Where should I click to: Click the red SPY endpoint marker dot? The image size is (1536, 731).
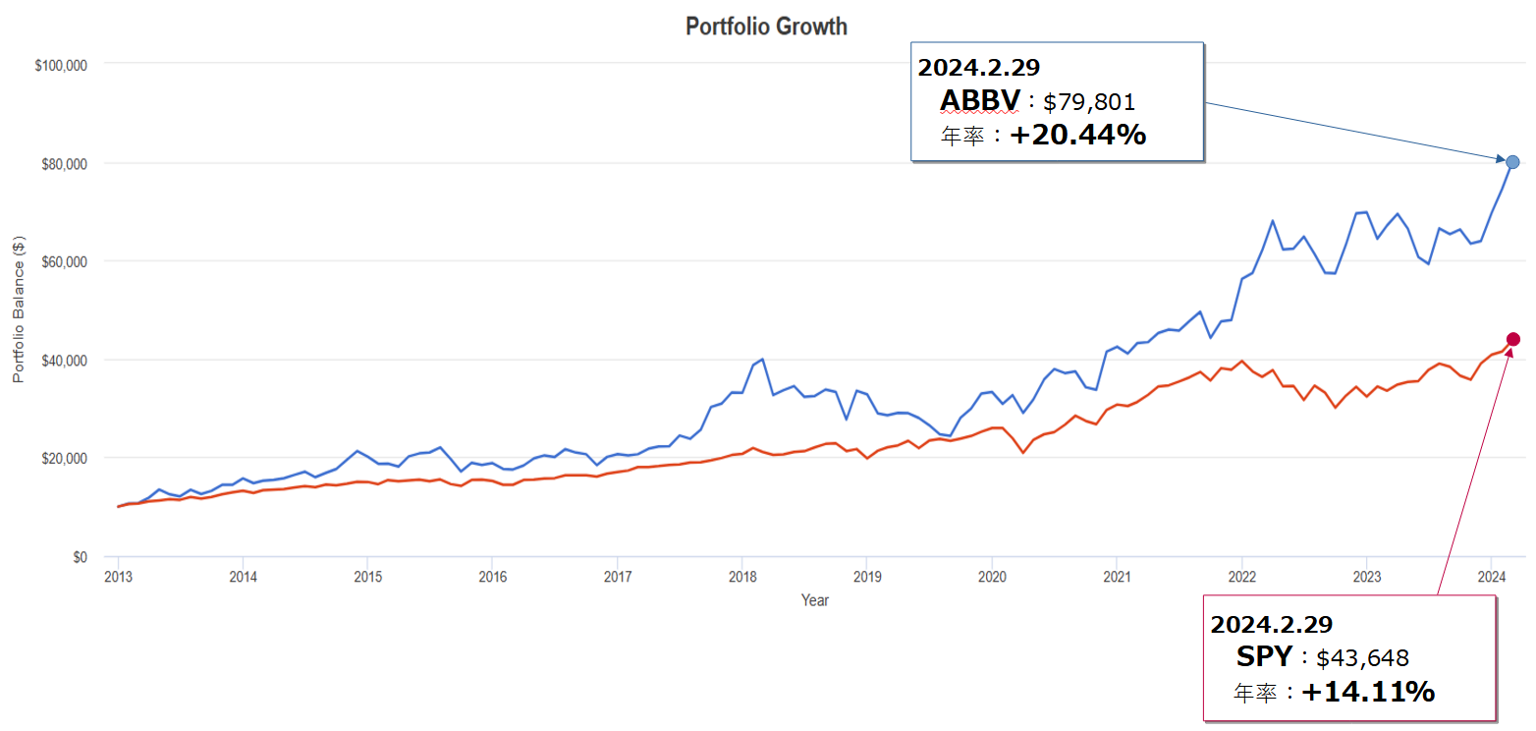pos(1512,339)
